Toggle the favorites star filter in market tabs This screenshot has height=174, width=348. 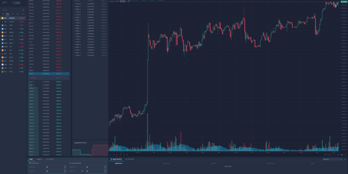click(x=3, y=14)
